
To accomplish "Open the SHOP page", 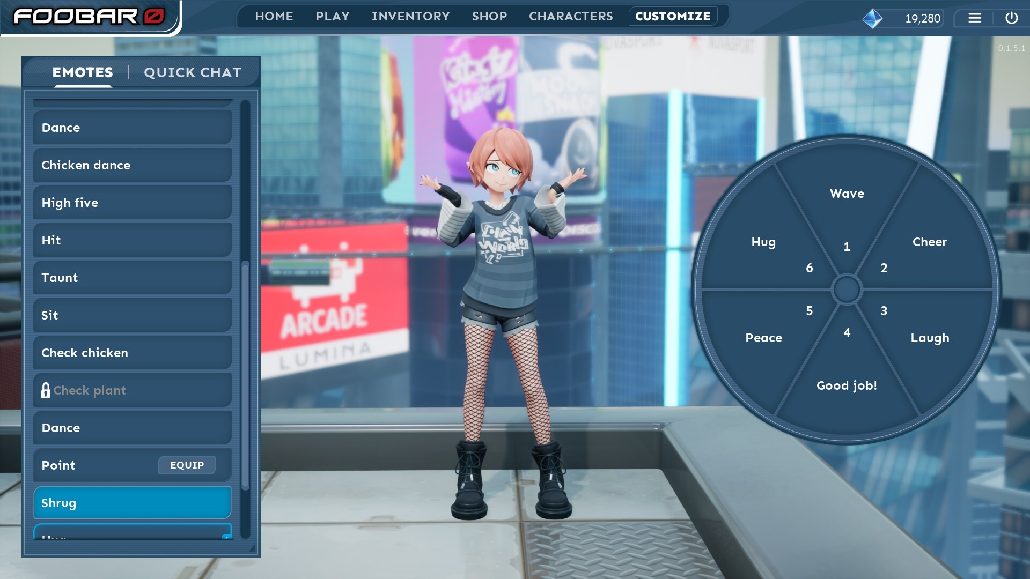I will (489, 16).
